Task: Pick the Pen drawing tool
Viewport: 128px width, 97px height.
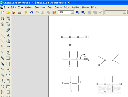Action: click(x=8, y=41)
